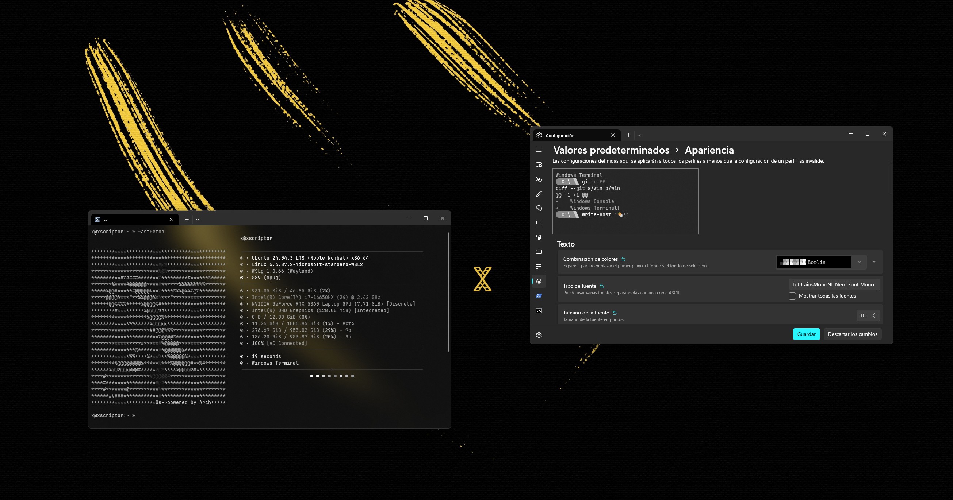Expand the 'Combinación de colores' section chevron
Screen dimensions: 953x500
coord(874,262)
